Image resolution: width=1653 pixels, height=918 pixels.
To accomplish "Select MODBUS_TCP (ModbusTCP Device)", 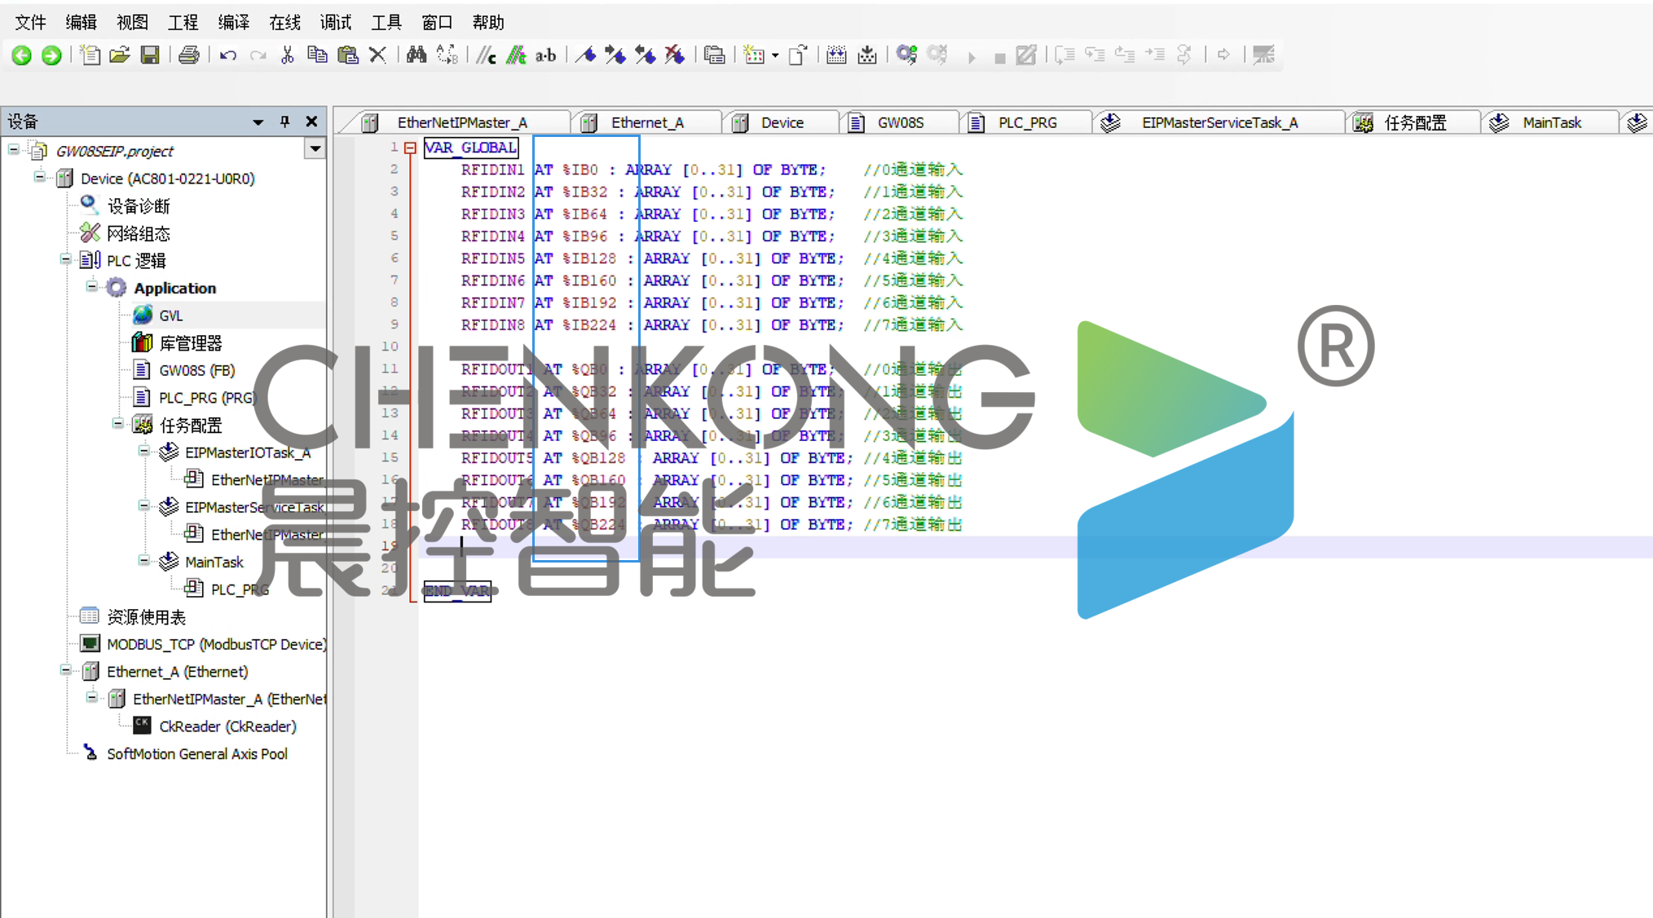I will 217,644.
